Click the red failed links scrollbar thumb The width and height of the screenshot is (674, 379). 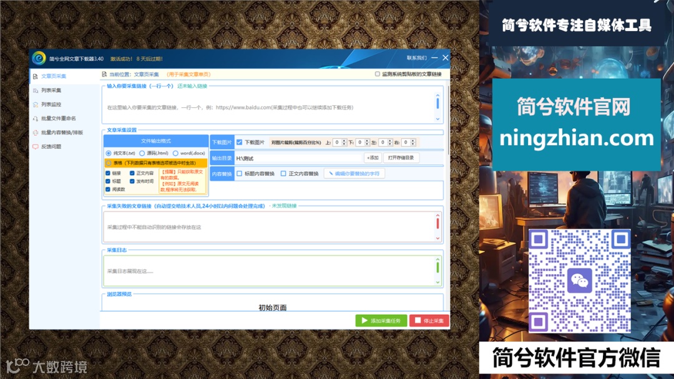pyautogui.click(x=437, y=224)
